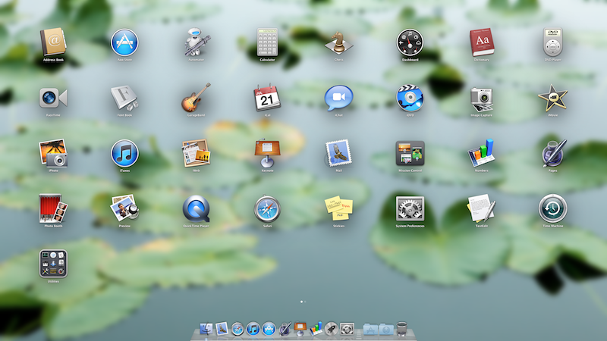Open System Preferences gear in the Dock
Viewport: 607px width, 341px height.
tap(348, 329)
